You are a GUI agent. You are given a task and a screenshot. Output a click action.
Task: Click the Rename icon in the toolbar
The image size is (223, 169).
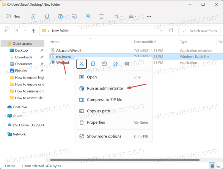click(x=74, y=16)
